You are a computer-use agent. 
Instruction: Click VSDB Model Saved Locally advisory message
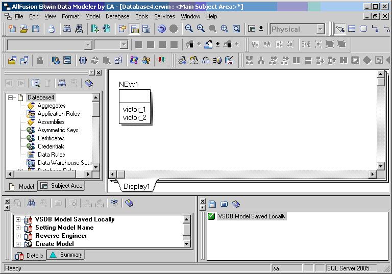point(252,216)
